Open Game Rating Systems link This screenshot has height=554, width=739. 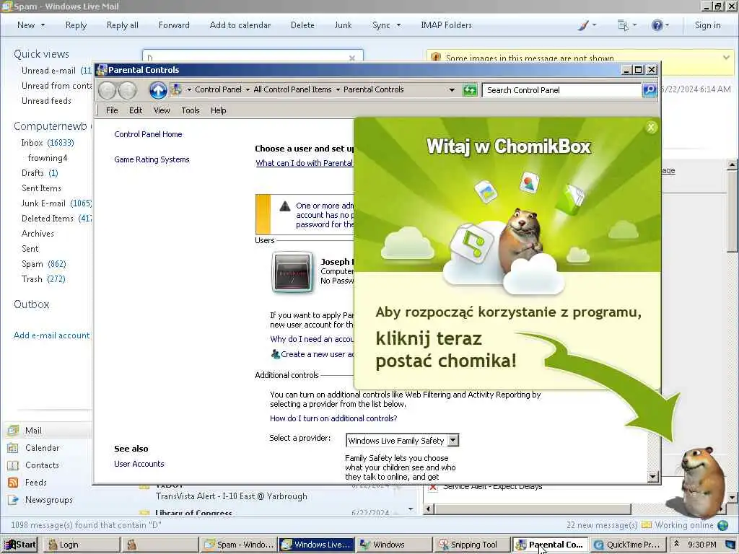[x=152, y=159]
